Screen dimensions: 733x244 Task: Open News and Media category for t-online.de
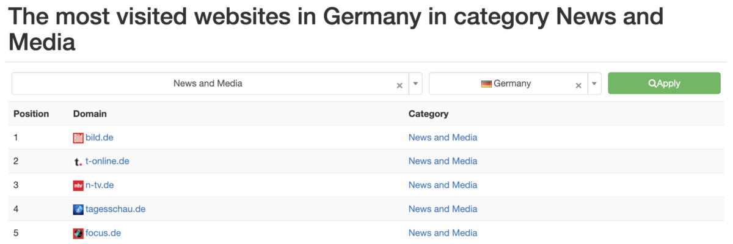443,162
